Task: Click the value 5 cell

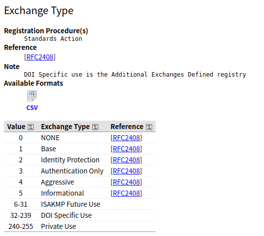Action: coord(21,193)
